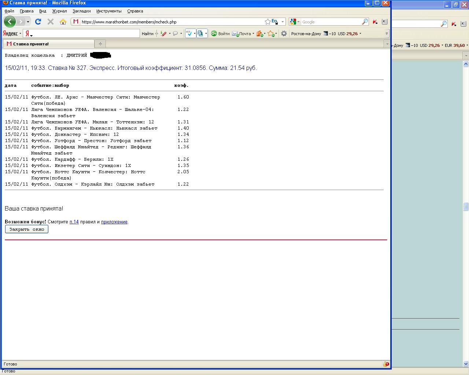
Task: Click the highlighter pen icon in Yandex bar
Action: [163, 34]
